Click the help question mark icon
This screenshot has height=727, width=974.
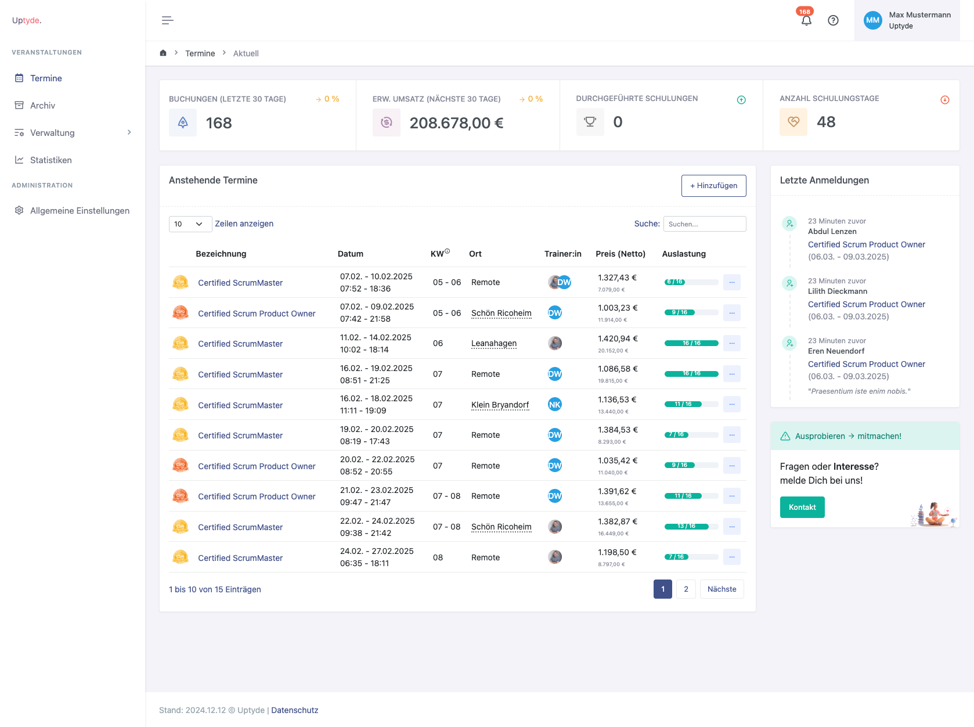[x=833, y=21]
